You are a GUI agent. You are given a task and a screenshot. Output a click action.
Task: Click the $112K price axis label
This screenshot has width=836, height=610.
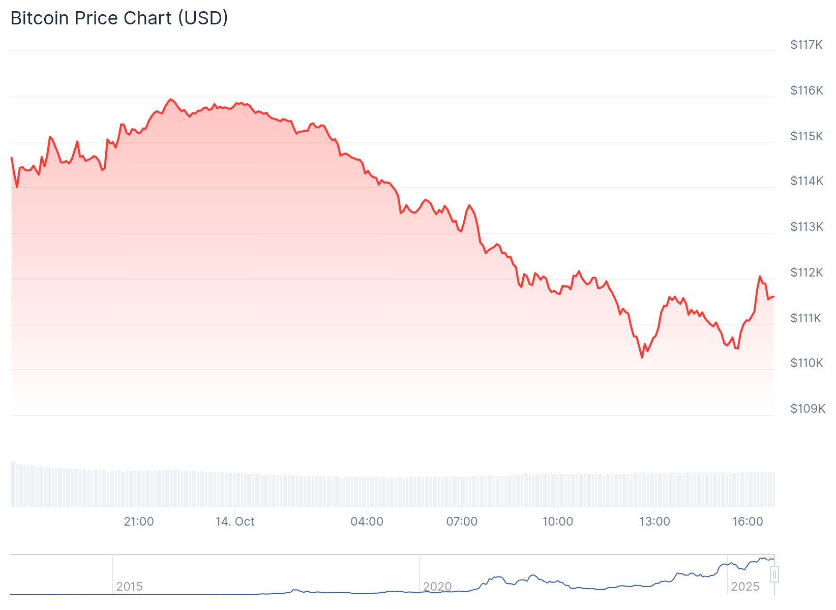(807, 272)
